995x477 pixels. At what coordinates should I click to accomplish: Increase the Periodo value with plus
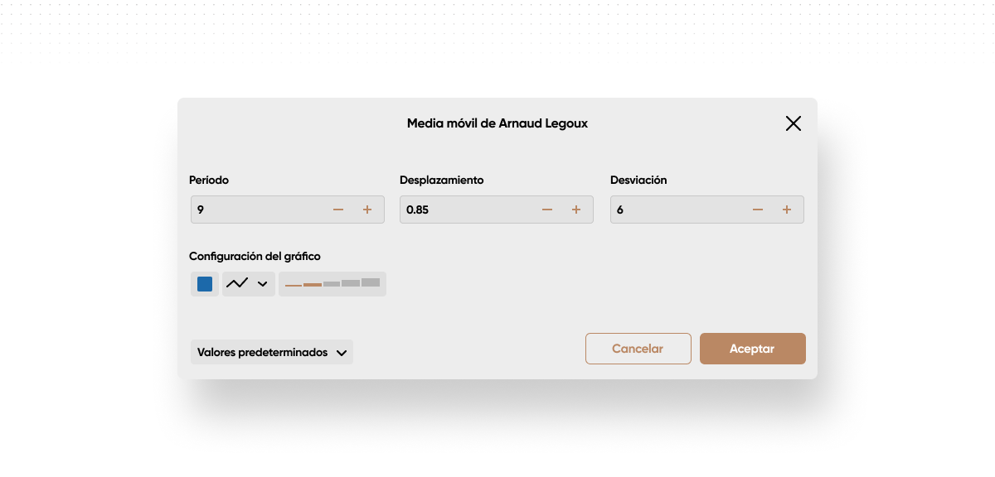point(367,210)
